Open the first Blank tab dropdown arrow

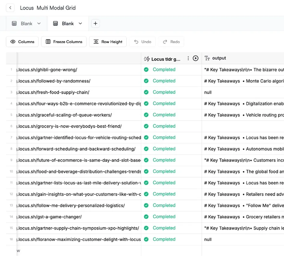(39, 23)
